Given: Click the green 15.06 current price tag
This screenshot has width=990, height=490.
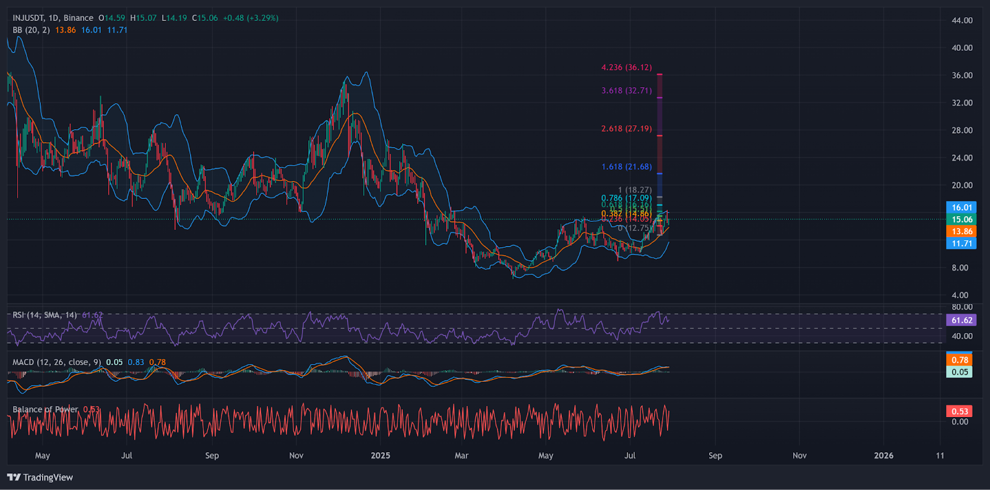Looking at the screenshot, I should (962, 219).
